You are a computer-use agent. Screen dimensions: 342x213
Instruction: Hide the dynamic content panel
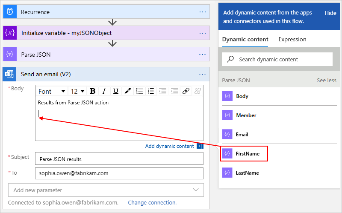330,13
